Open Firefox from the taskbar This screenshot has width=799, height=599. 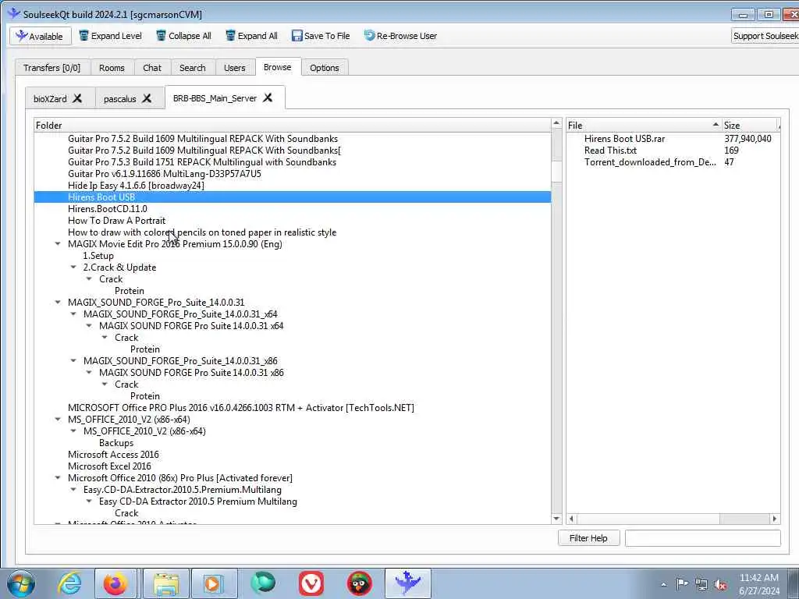pos(115,583)
